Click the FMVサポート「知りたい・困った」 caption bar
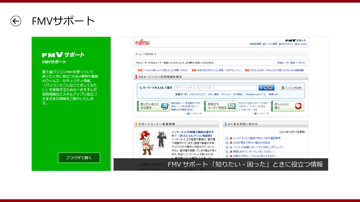Viewport: 360px width, 202px height. pos(221,164)
